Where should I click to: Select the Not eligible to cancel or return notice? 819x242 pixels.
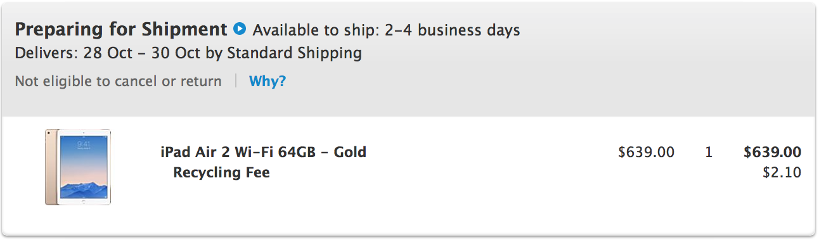pos(118,81)
